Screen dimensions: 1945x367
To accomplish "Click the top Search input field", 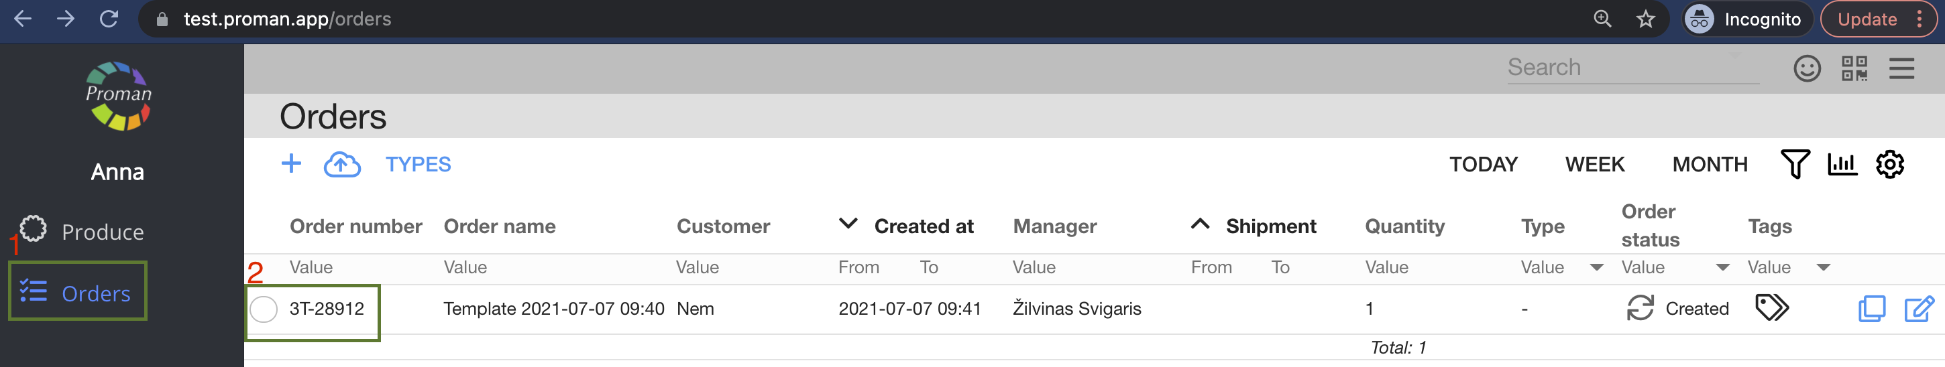I will [1631, 68].
